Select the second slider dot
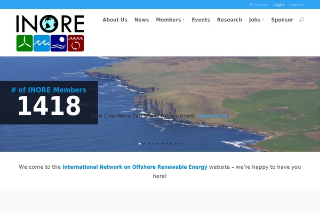This screenshot has width=320, height=213. (x=144, y=143)
